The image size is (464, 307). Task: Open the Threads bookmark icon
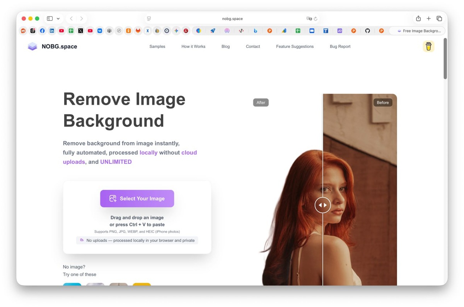click(x=33, y=31)
